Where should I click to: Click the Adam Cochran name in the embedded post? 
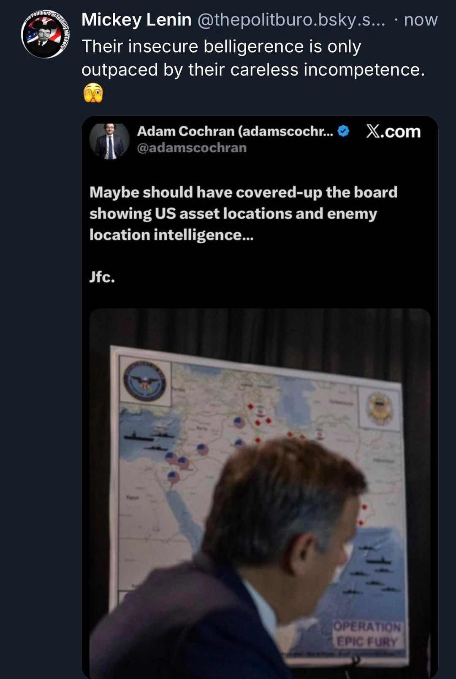235,131
